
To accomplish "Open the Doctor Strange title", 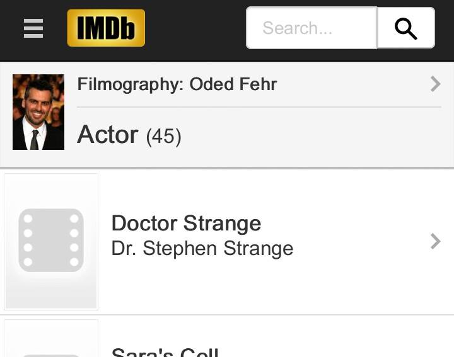I will tap(186, 223).
